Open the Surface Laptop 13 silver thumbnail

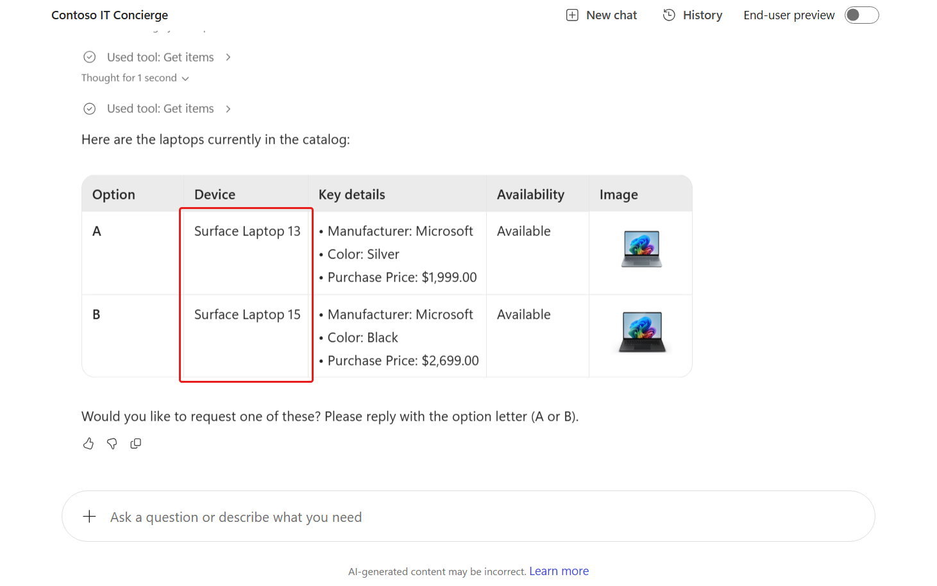click(x=641, y=249)
